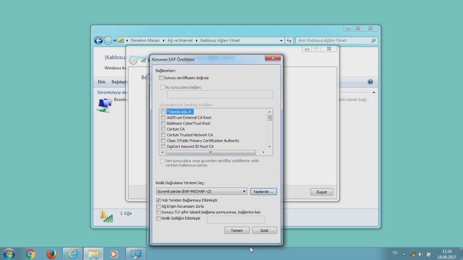This screenshot has width=463, height=260.
Task: Click the Yapılandır button
Action: 263,191
